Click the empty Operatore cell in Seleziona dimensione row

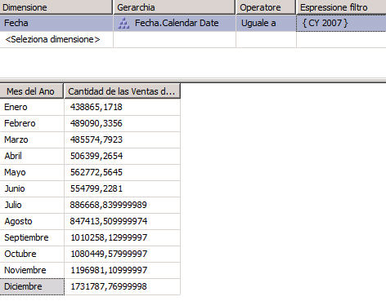266,39
